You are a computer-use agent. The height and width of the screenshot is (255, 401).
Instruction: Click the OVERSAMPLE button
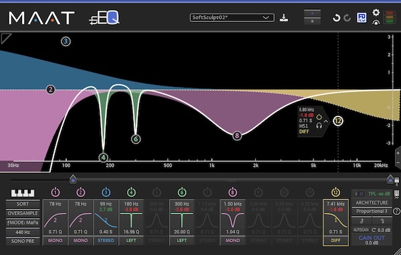[x=23, y=214]
